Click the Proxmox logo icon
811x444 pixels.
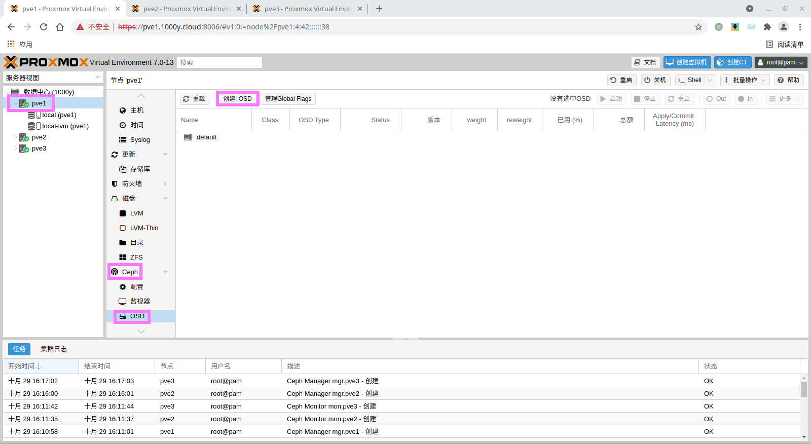(11, 62)
